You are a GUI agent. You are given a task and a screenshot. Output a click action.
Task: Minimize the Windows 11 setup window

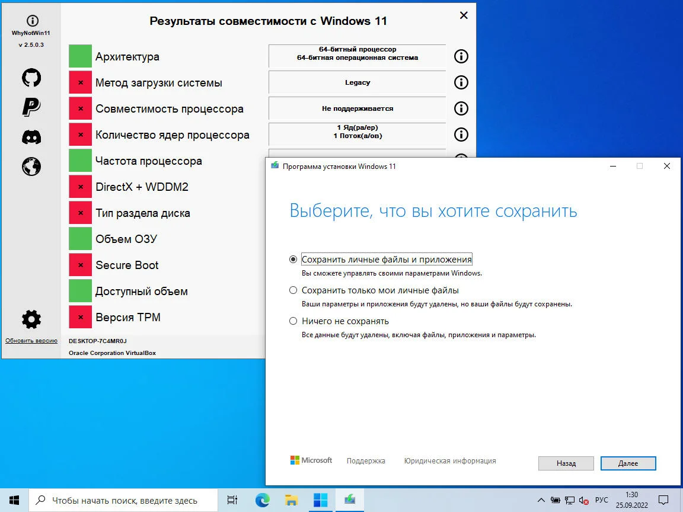(x=613, y=167)
